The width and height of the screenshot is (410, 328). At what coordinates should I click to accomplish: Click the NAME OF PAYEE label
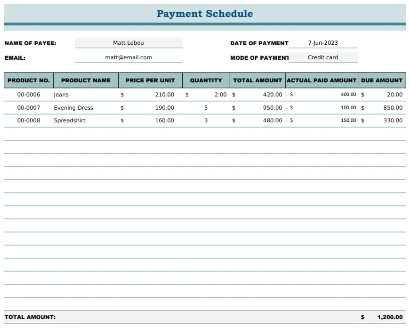[30, 43]
